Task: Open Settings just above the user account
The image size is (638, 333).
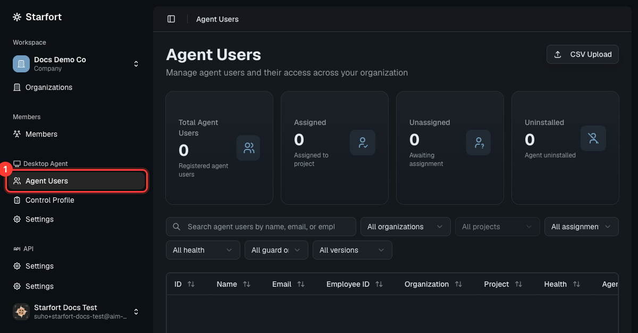Action: (77, 286)
